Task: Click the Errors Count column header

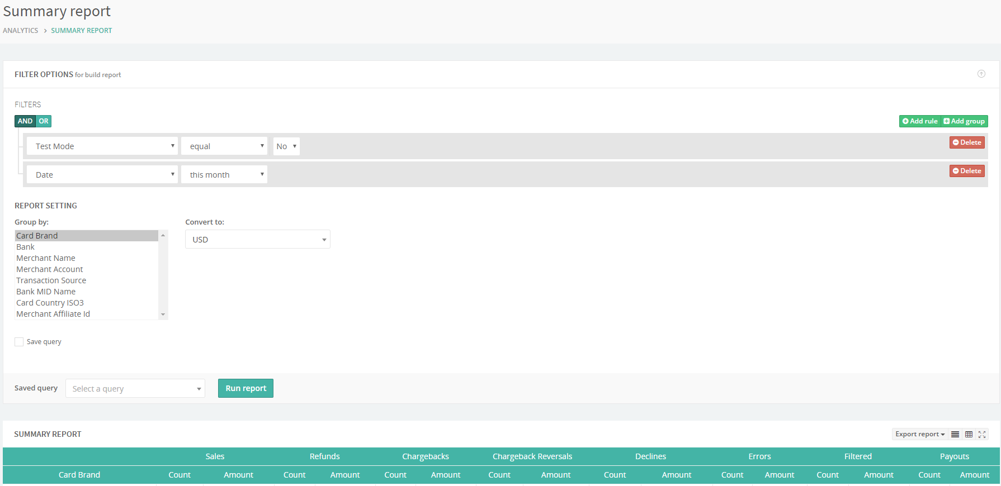Action: pyautogui.click(x=733, y=475)
